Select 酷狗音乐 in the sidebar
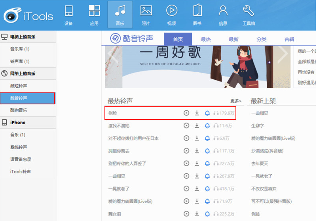The height and width of the screenshot is (221, 317). tap(19, 110)
